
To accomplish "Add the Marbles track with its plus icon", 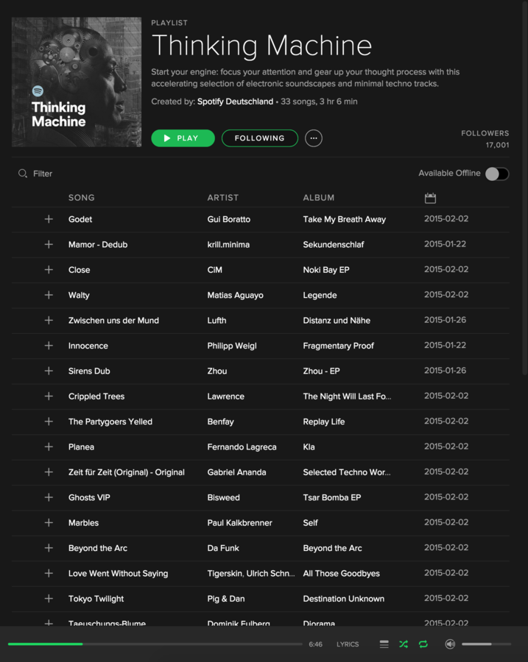I will (49, 523).
